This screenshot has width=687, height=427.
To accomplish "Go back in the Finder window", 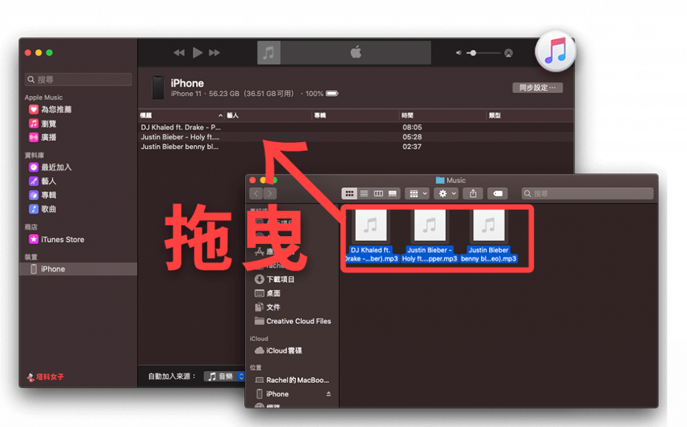I will (256, 194).
